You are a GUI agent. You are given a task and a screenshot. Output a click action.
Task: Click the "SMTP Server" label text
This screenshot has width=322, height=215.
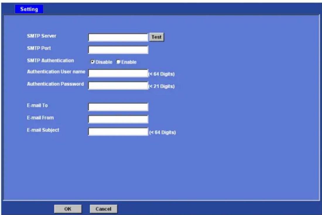[x=42, y=36]
